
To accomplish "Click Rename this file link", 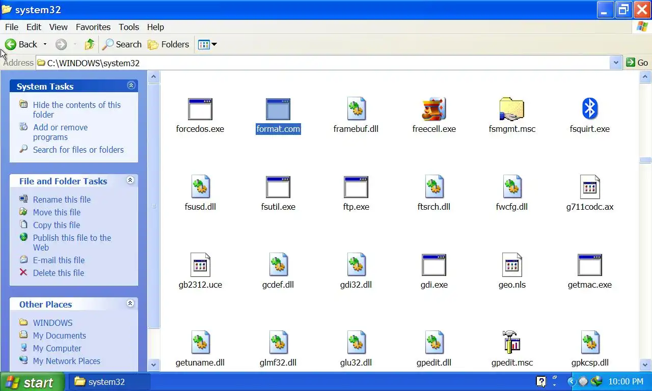I will (x=62, y=200).
